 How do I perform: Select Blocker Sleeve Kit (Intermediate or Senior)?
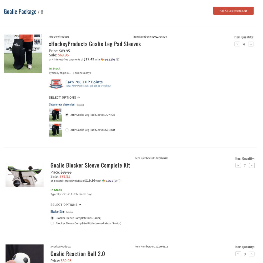(x=52, y=223)
